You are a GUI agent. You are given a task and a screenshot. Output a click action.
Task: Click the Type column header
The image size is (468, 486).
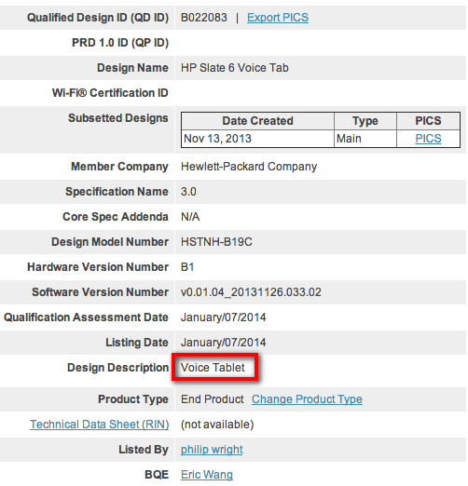(x=365, y=121)
